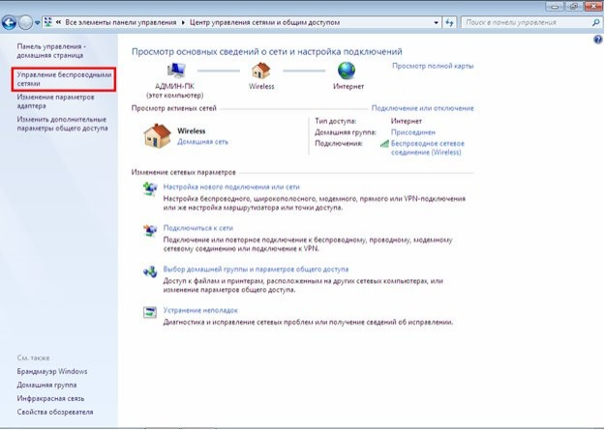Viewport: 605px width, 430px height.
Task: Expand the address bar history dropdown
Action: pos(436,23)
